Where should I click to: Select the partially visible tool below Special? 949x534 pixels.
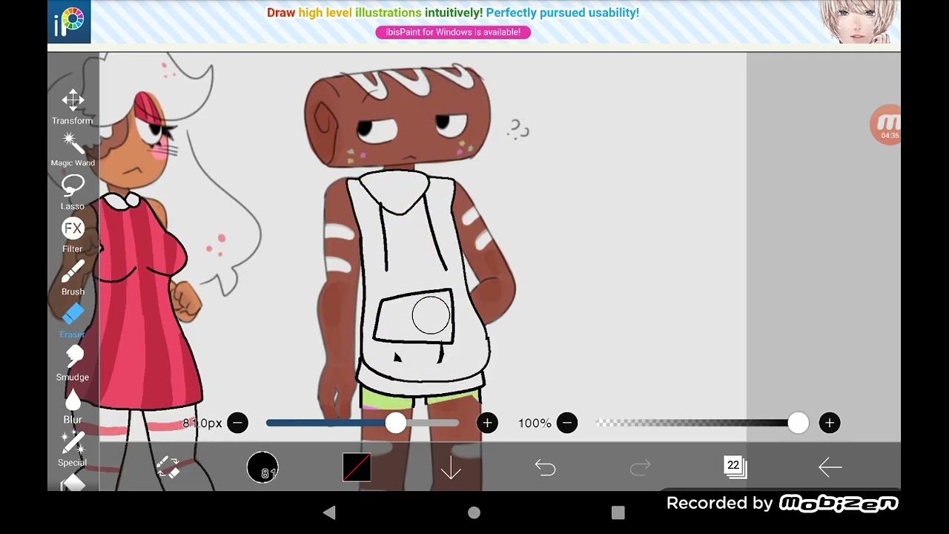tap(73, 483)
